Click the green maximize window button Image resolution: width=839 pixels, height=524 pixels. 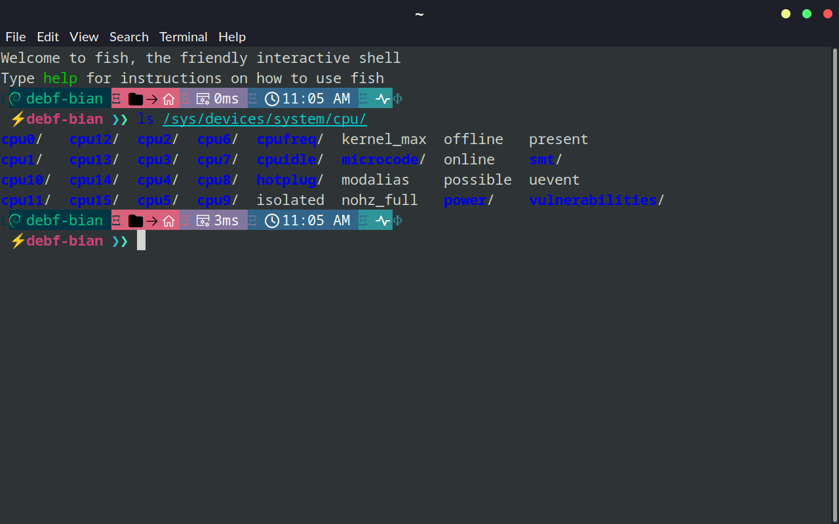(x=807, y=14)
